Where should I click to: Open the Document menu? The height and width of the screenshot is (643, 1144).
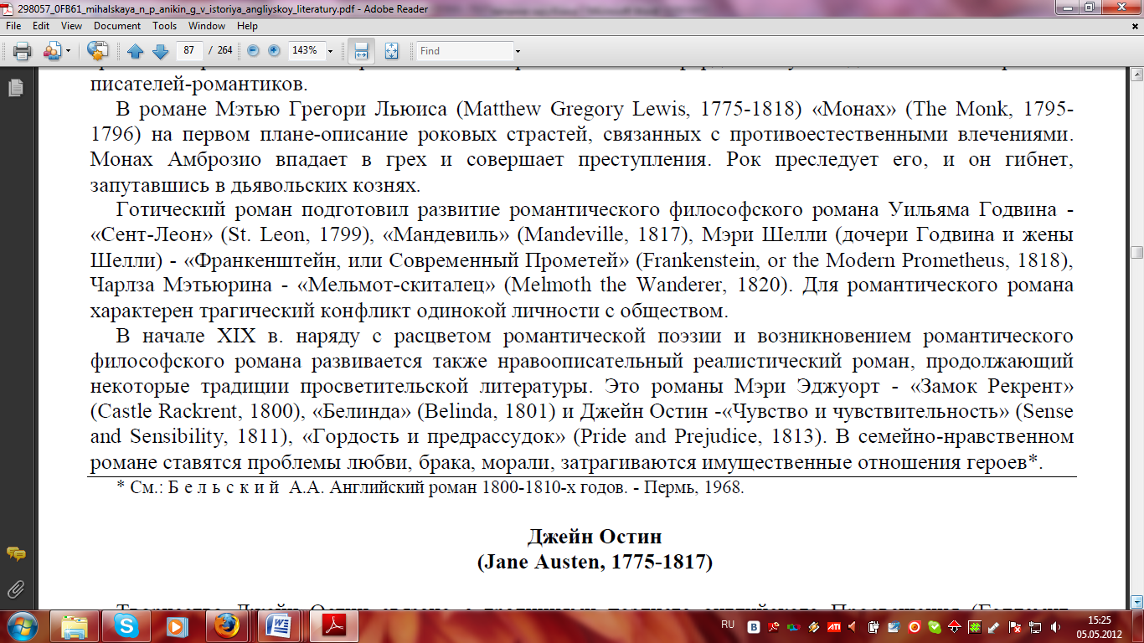[116, 26]
